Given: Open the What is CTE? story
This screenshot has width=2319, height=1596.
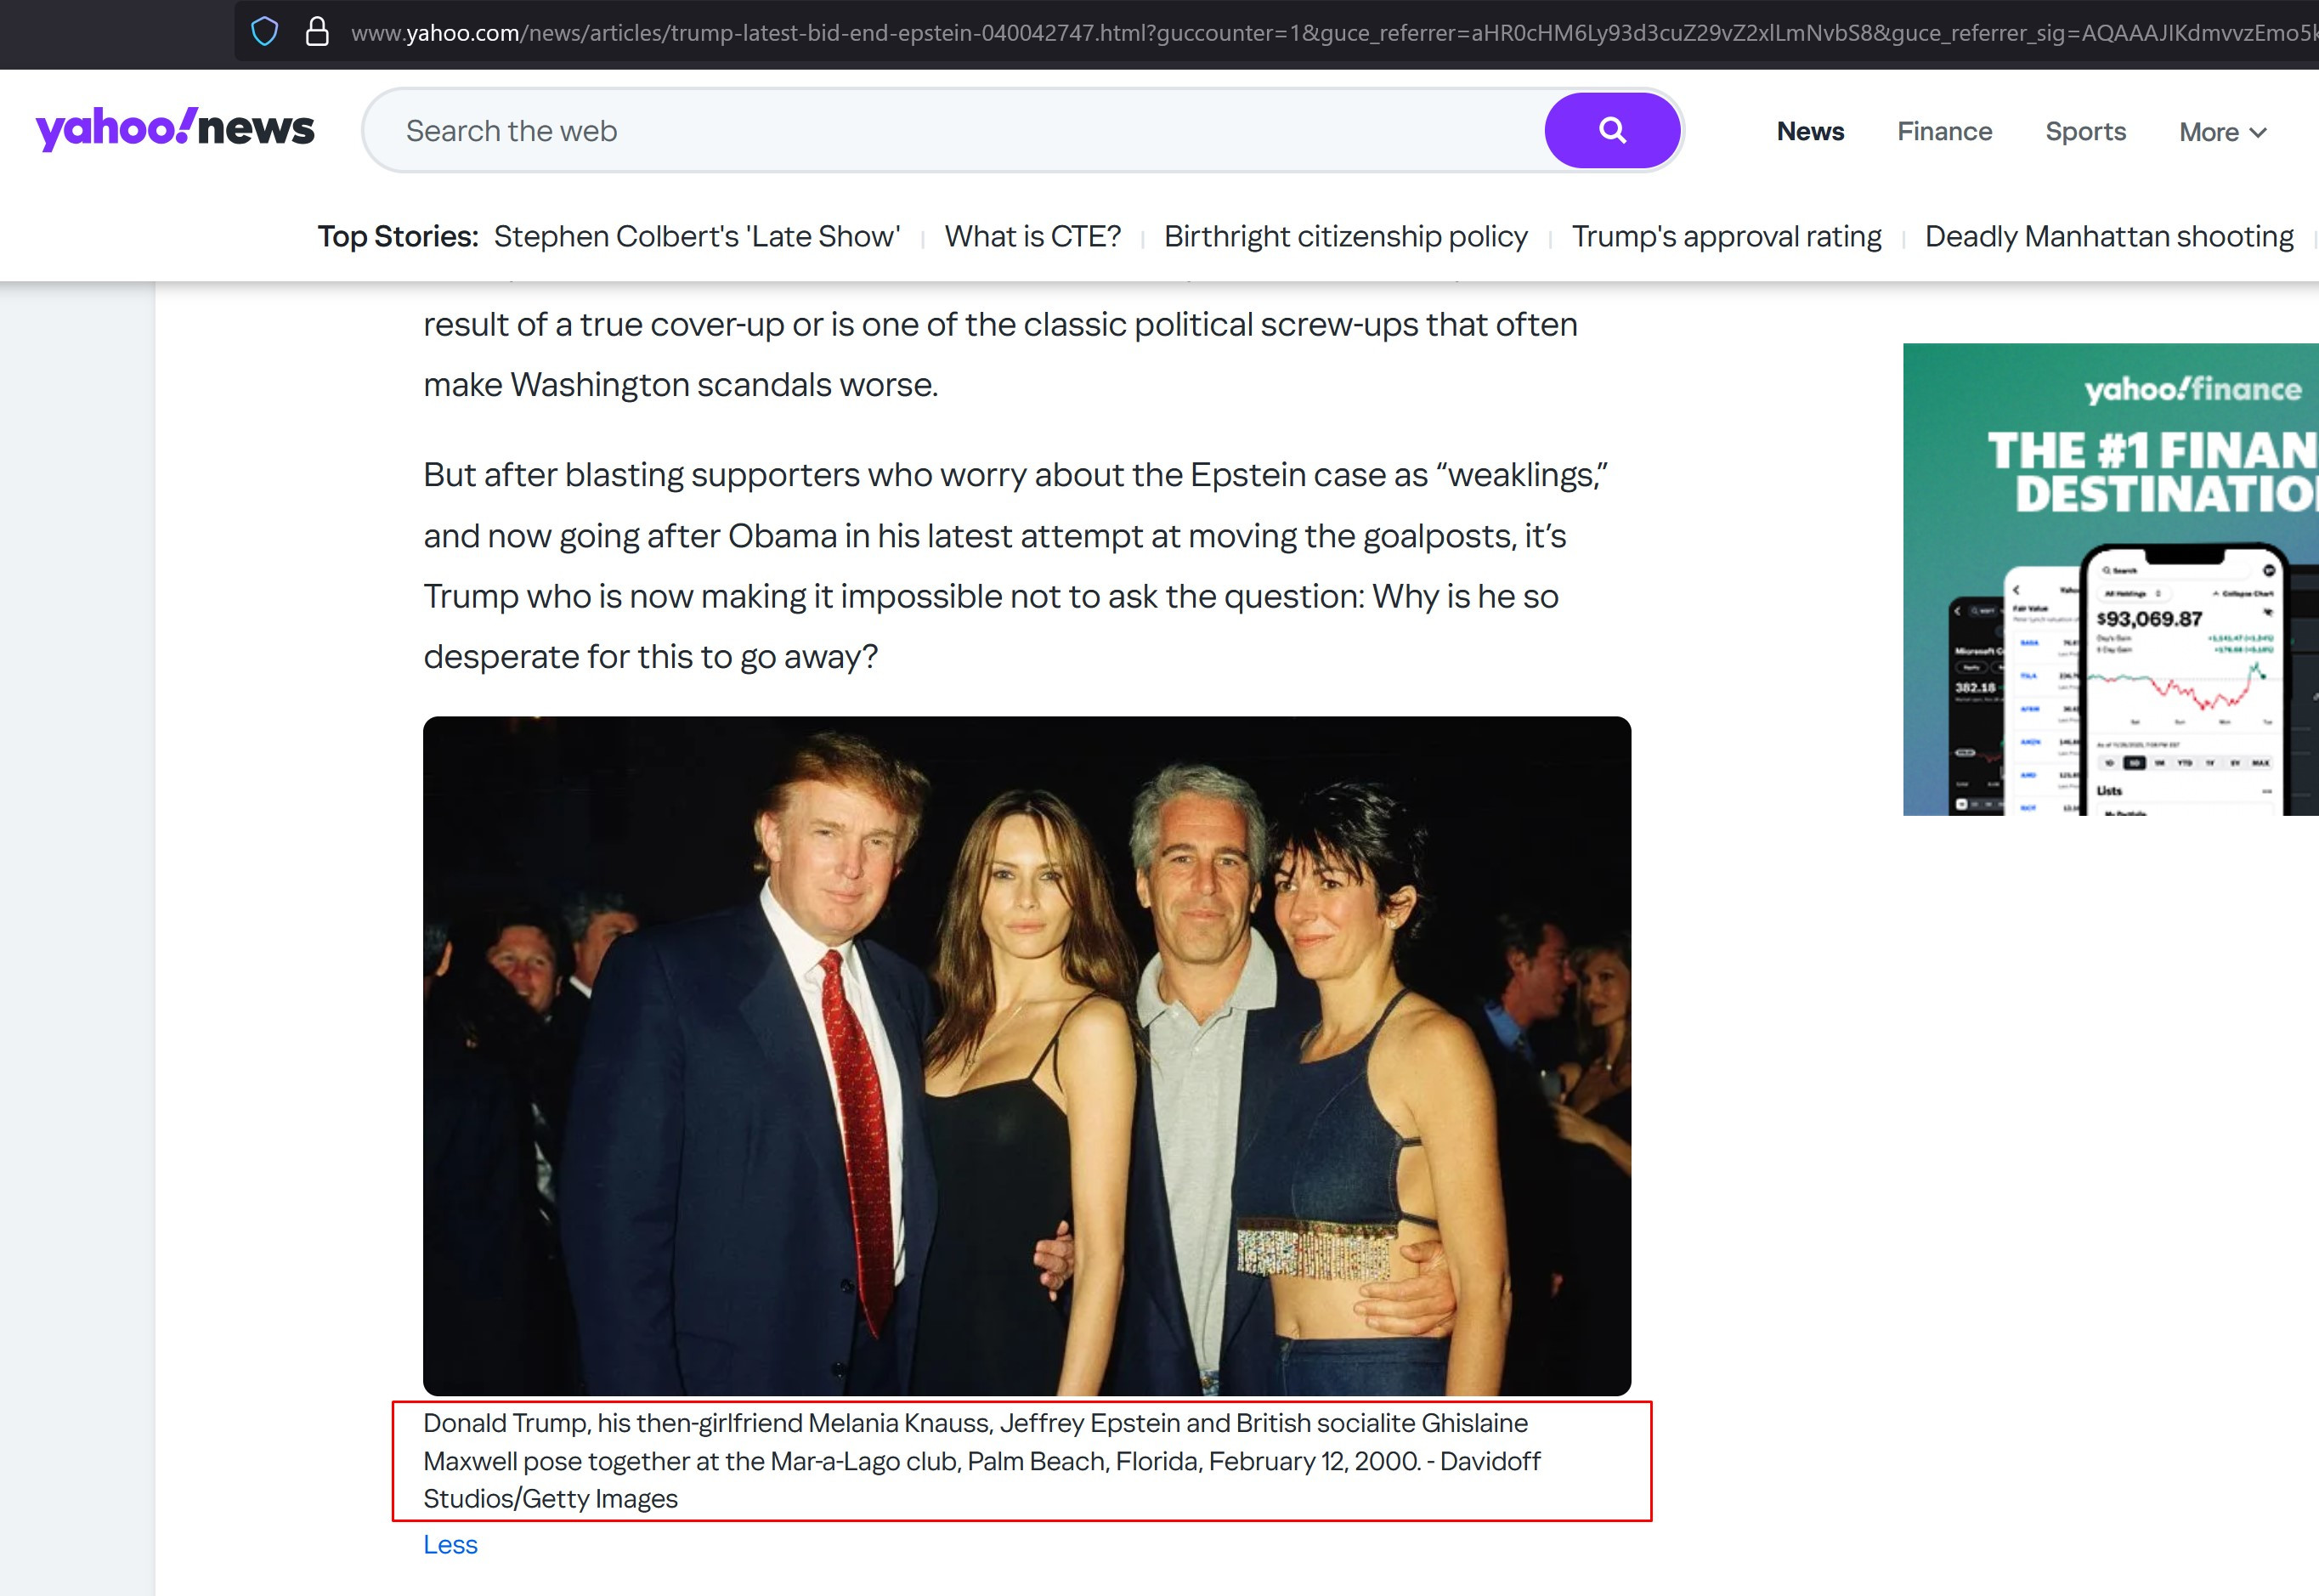Looking at the screenshot, I should click(x=1032, y=236).
